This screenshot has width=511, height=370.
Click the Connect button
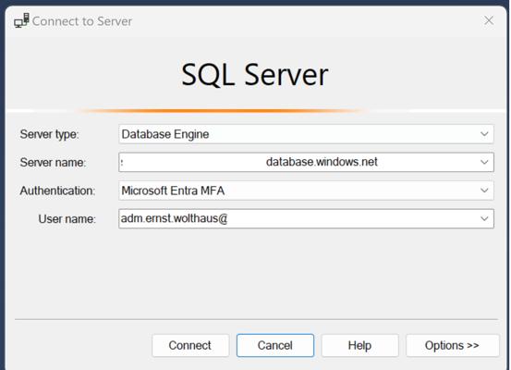click(x=190, y=345)
